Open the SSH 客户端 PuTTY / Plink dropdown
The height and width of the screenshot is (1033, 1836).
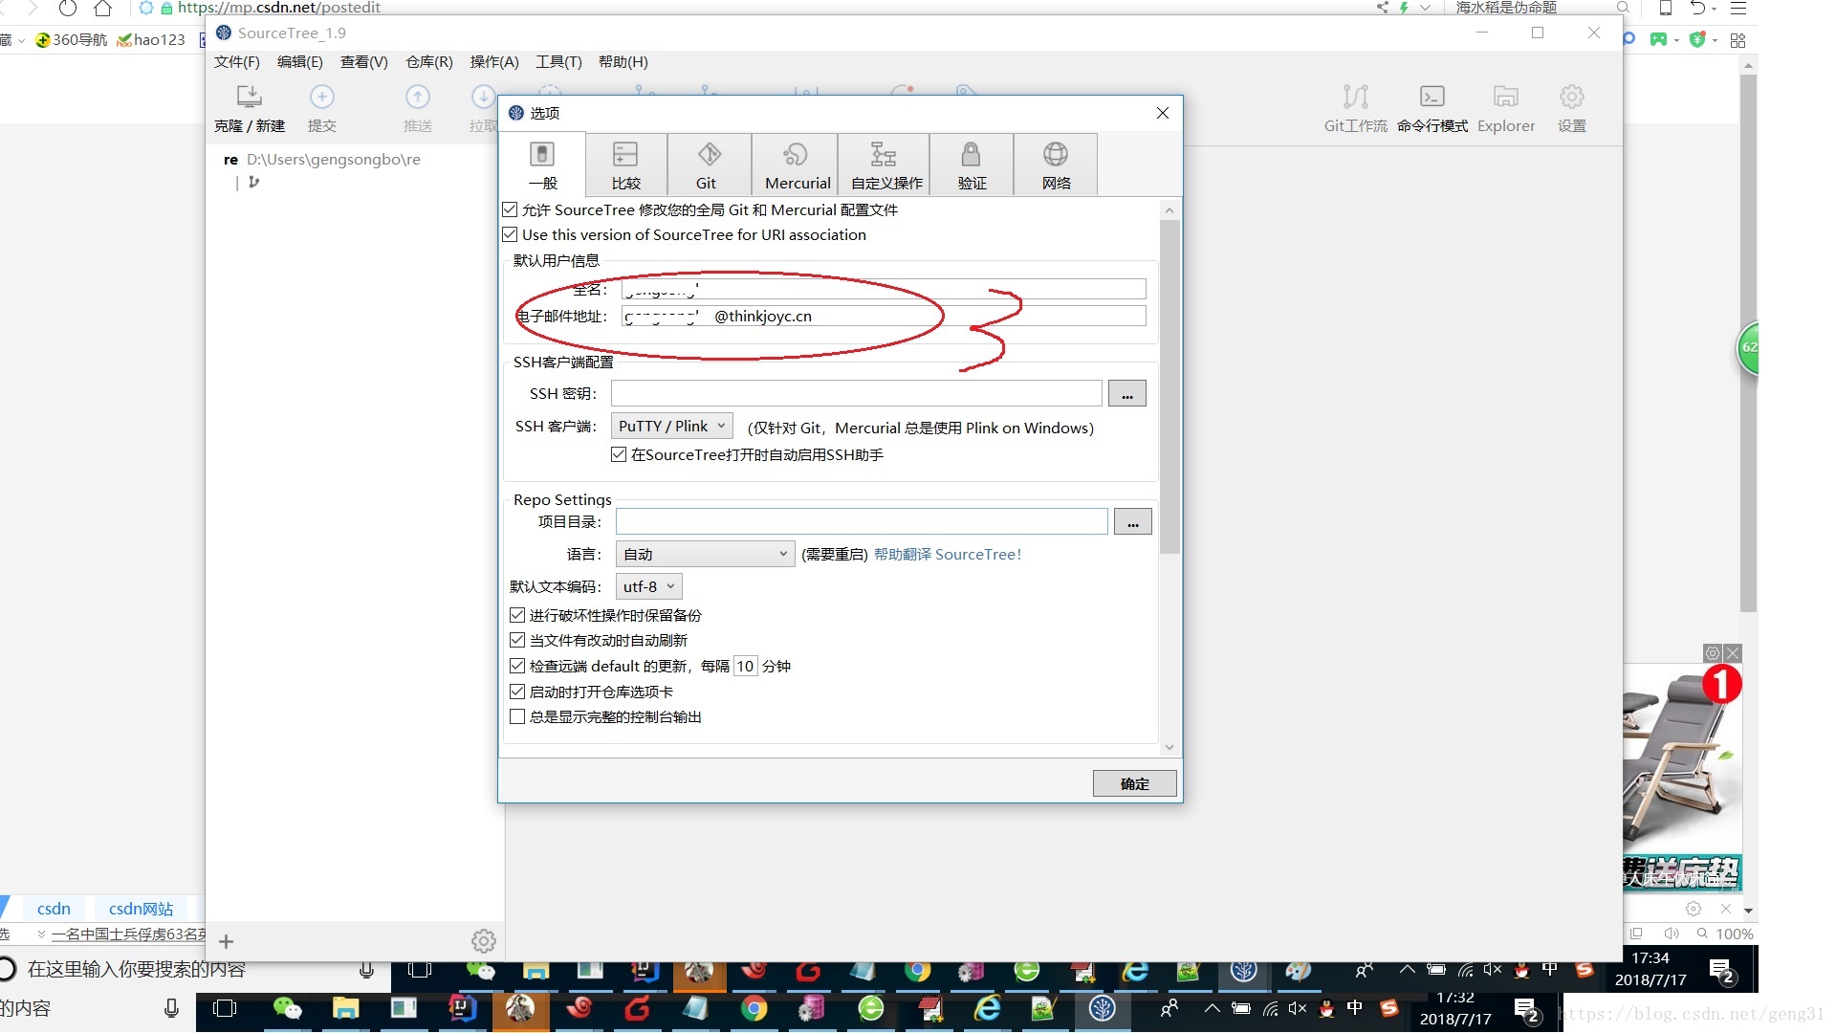point(672,427)
